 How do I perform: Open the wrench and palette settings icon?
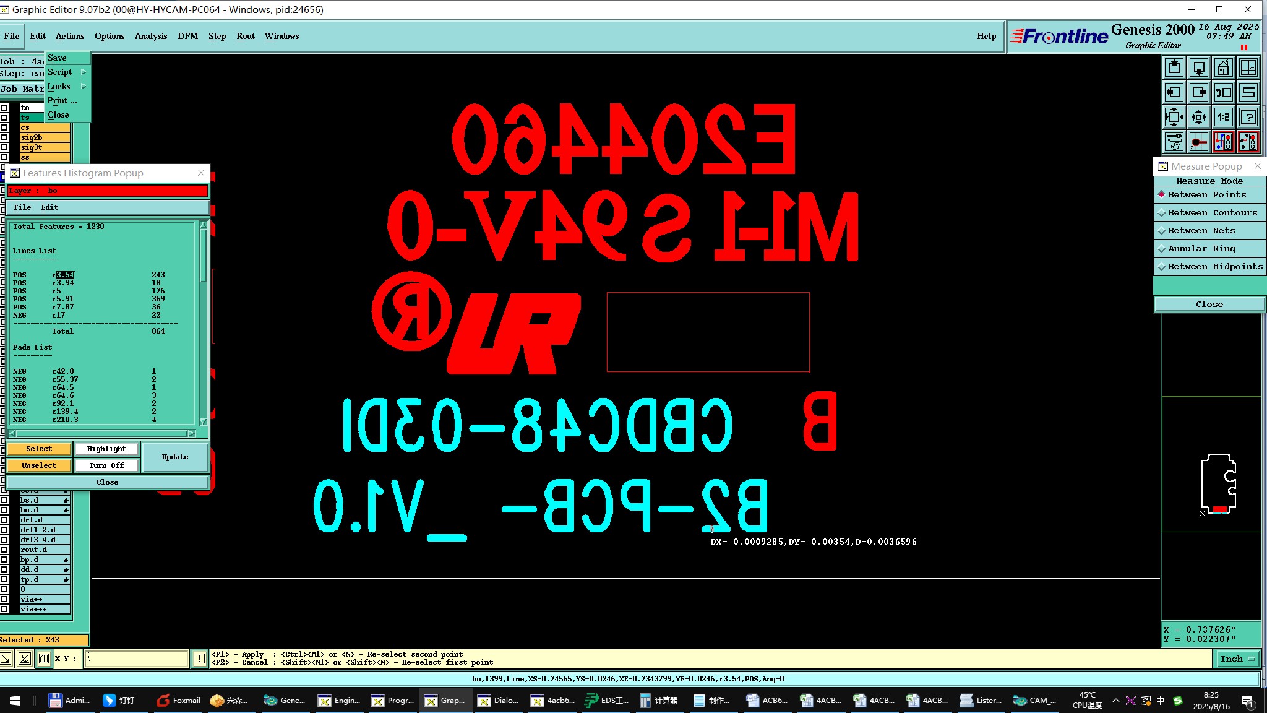1174,142
